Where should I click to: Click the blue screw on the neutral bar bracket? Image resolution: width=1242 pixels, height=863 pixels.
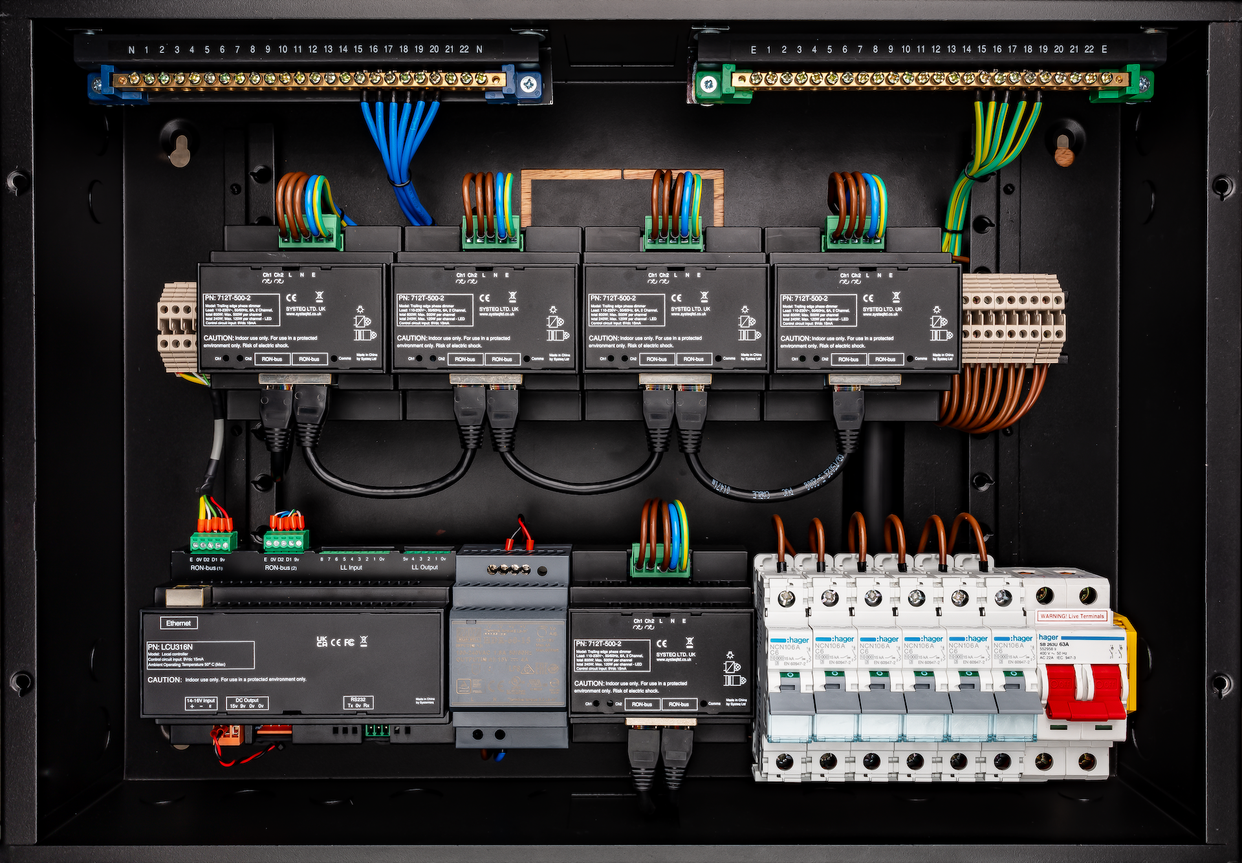click(x=528, y=84)
